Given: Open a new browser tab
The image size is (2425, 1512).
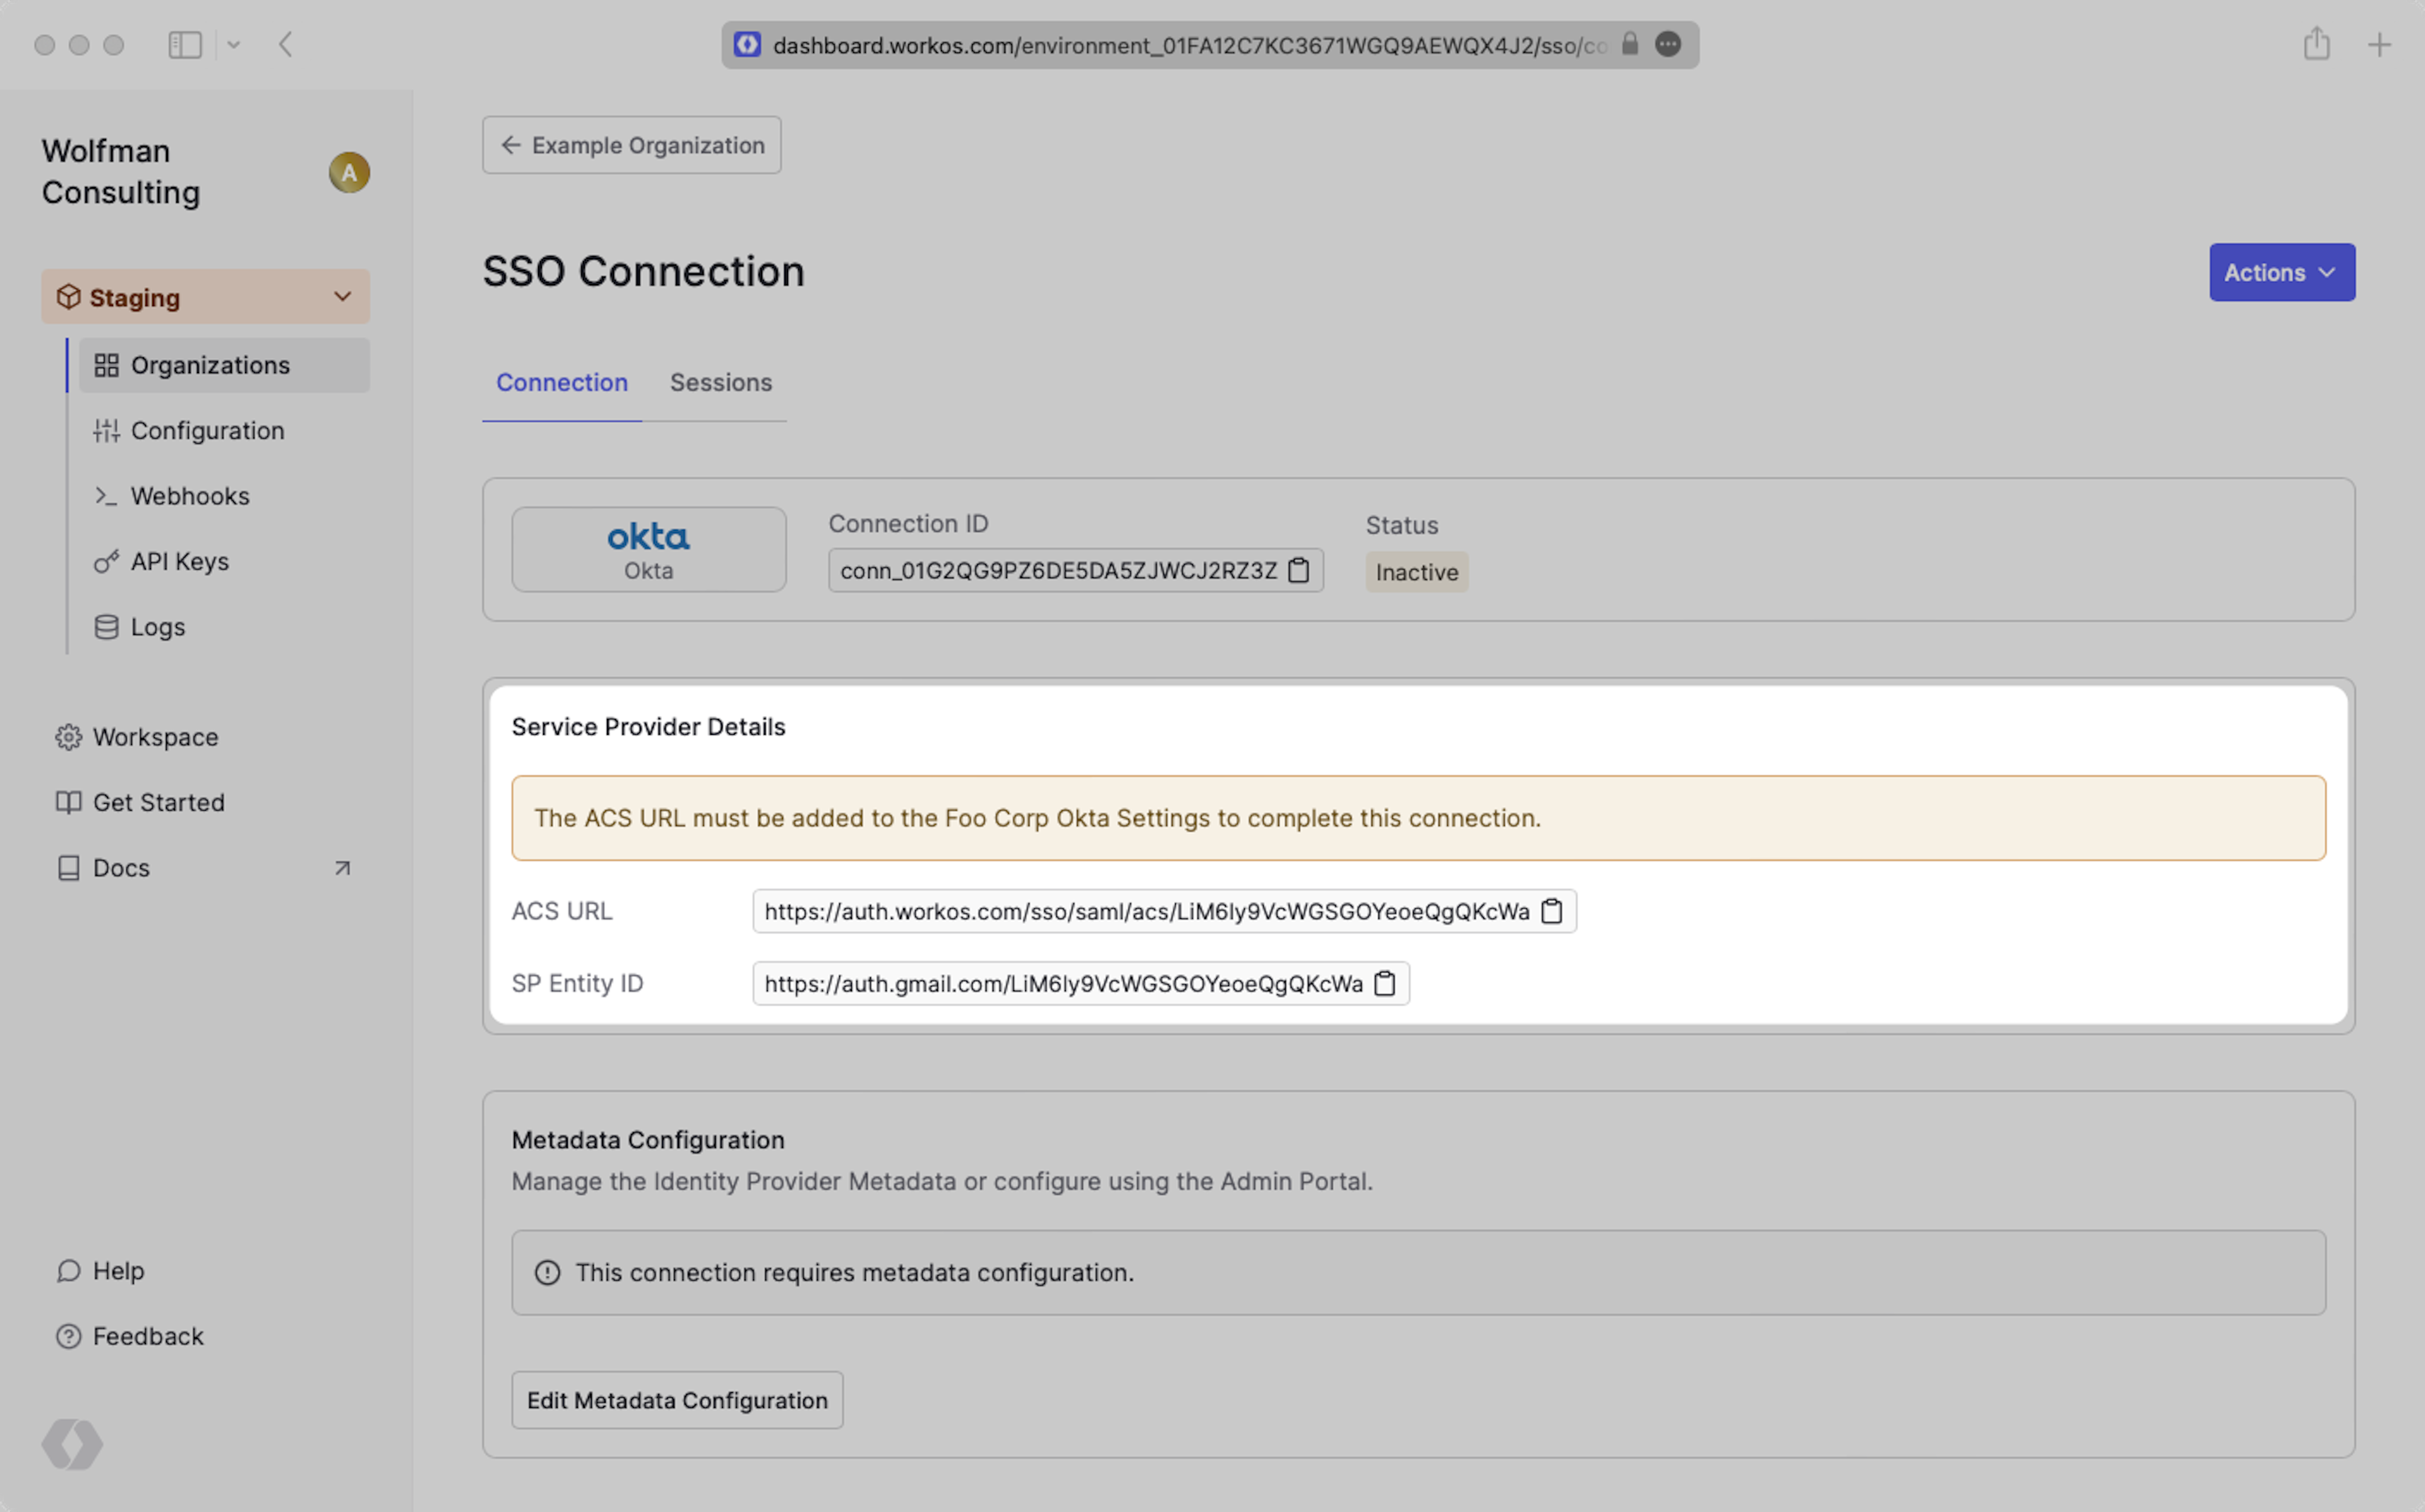Looking at the screenshot, I should point(2379,44).
